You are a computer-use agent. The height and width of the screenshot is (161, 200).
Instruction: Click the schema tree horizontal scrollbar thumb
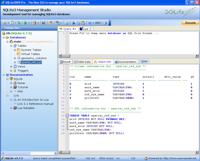[x=17, y=153]
